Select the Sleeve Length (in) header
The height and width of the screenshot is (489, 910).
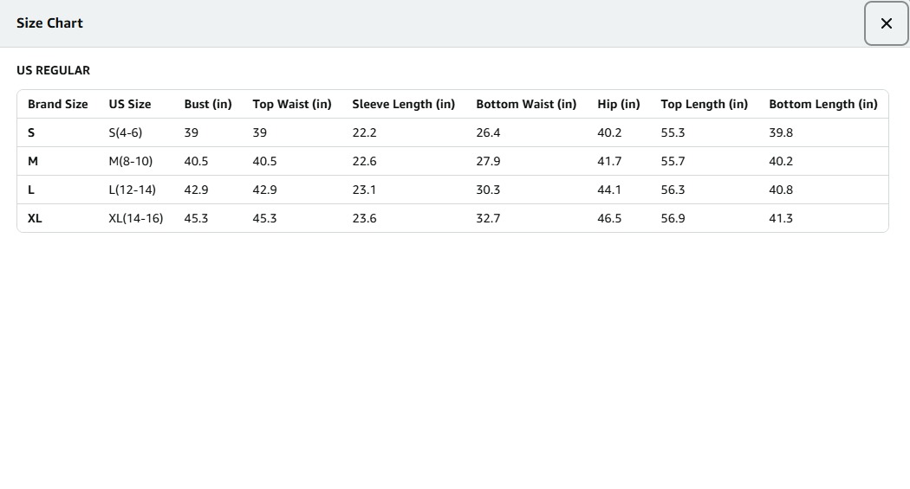point(403,104)
